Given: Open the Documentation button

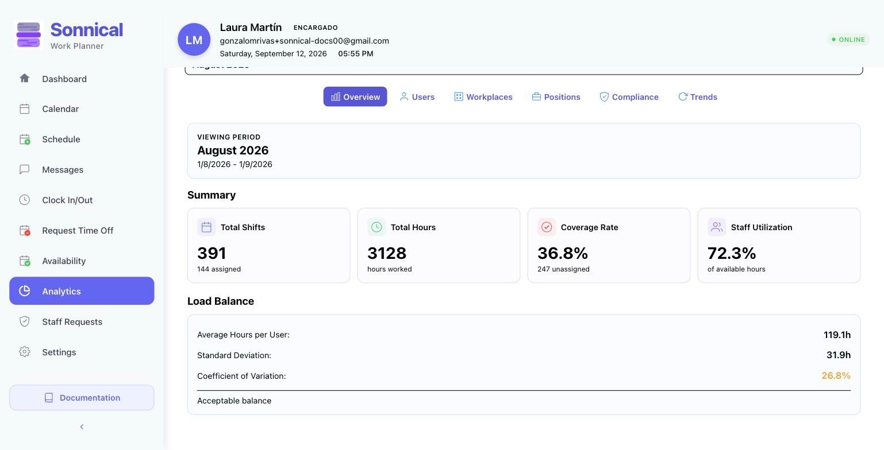Looking at the screenshot, I should coord(82,398).
